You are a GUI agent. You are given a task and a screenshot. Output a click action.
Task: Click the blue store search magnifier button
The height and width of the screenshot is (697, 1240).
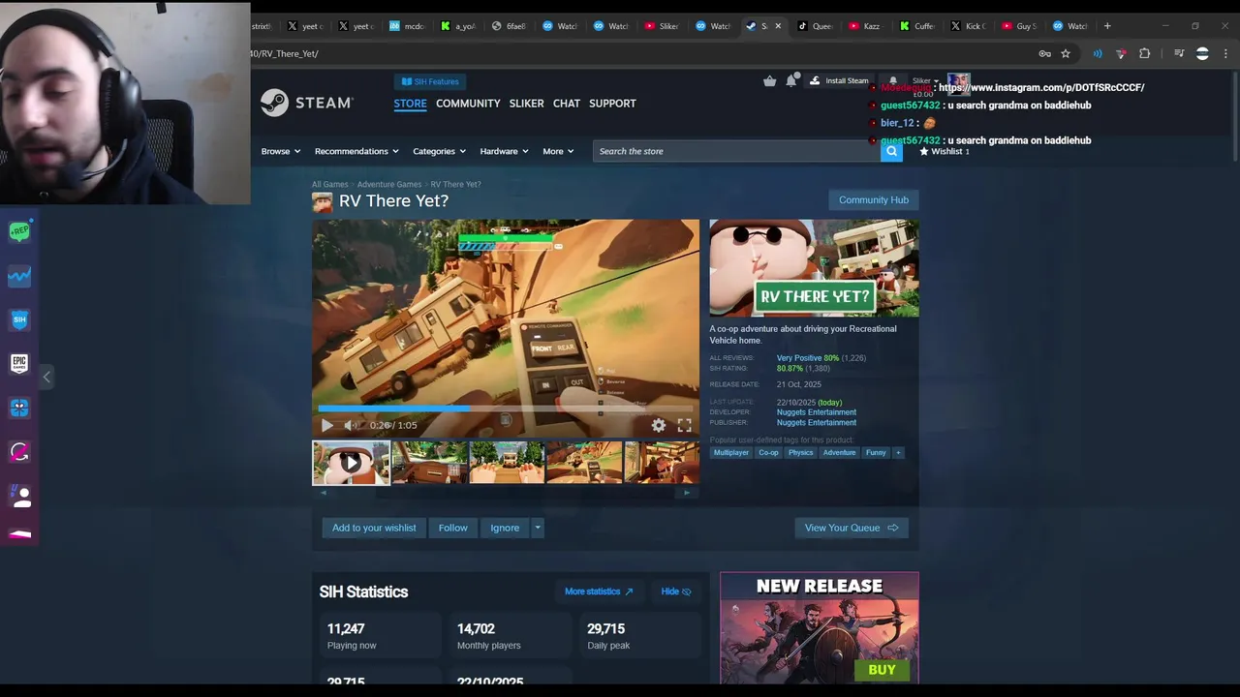coord(891,151)
